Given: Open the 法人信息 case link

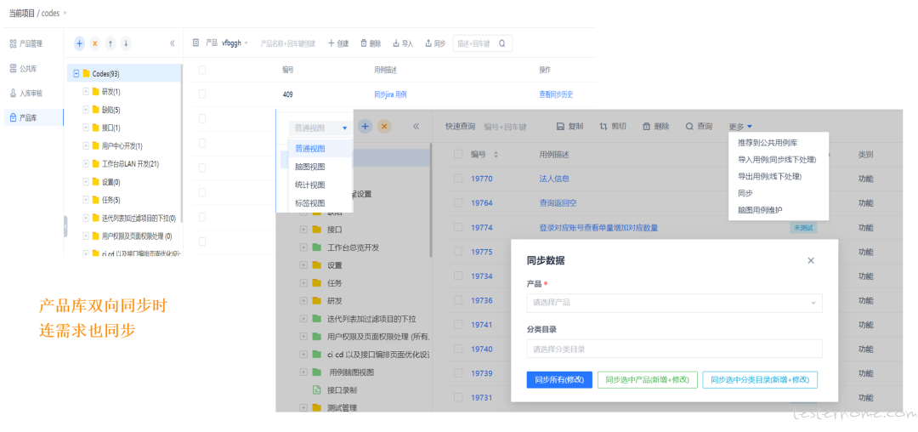Looking at the screenshot, I should pos(554,179).
